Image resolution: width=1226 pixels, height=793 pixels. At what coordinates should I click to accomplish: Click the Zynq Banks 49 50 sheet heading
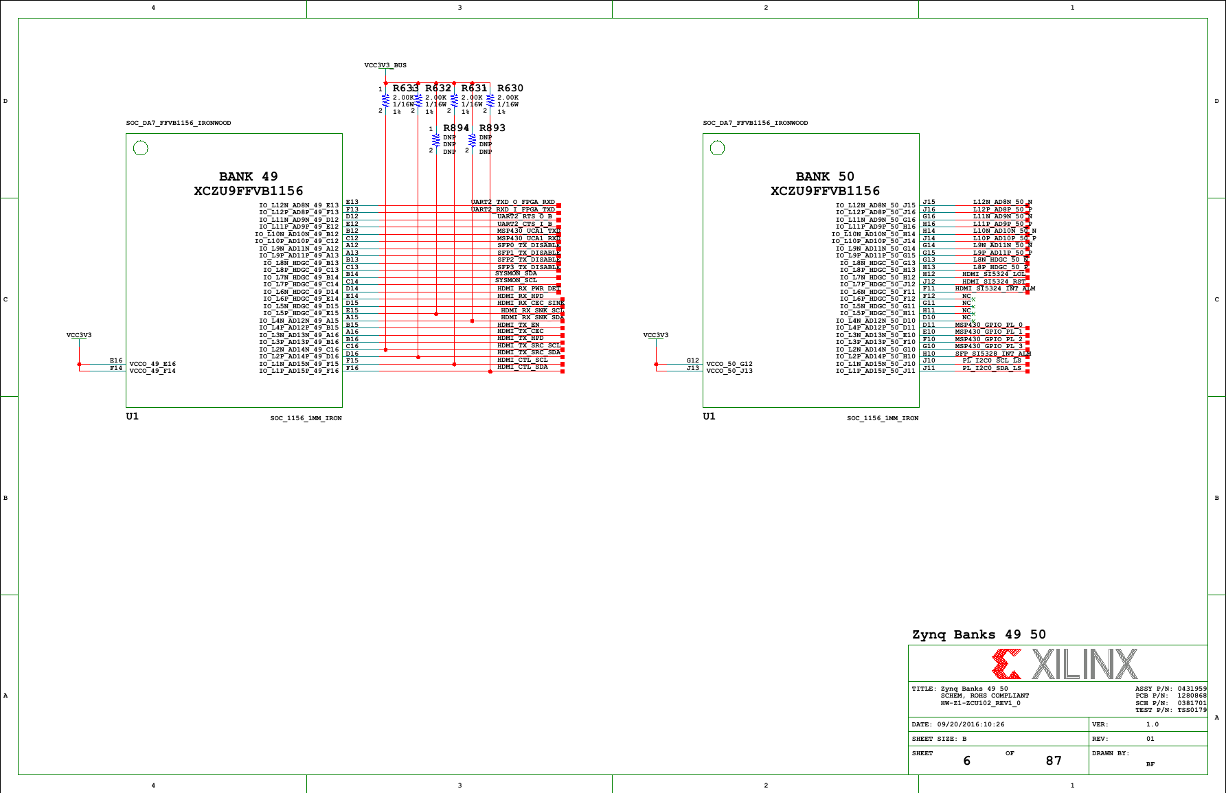coord(979,634)
